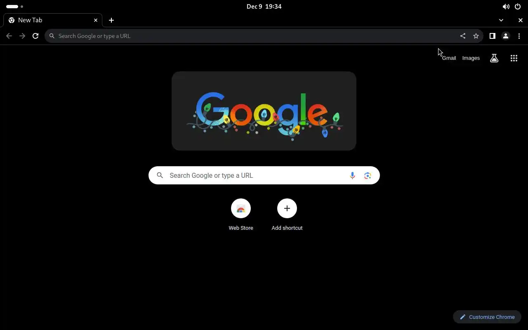This screenshot has height=330, width=528.
Task: Open the profile avatar icon
Action: point(506,36)
